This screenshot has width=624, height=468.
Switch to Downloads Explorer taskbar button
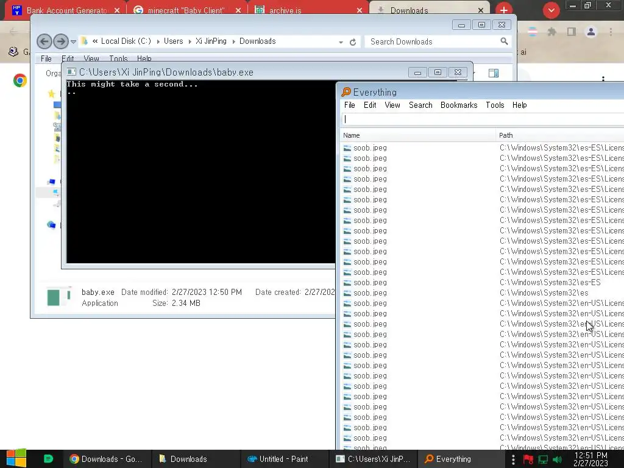(196, 459)
